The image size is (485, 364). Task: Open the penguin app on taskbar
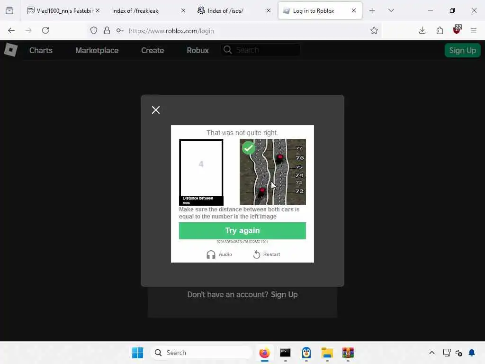point(306,353)
